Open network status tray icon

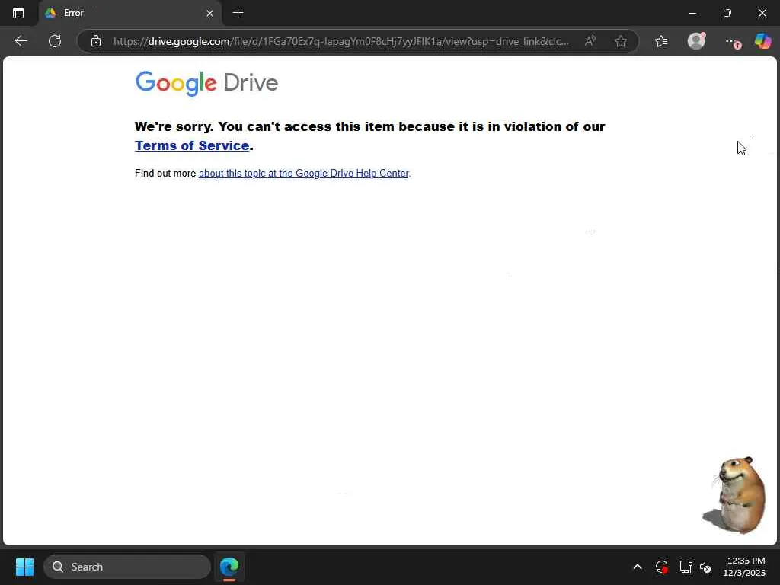click(686, 567)
